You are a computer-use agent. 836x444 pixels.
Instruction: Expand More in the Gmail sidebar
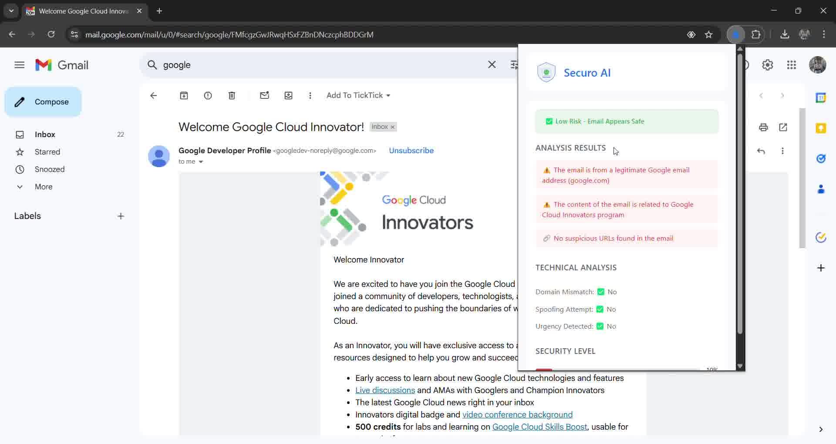(x=44, y=187)
